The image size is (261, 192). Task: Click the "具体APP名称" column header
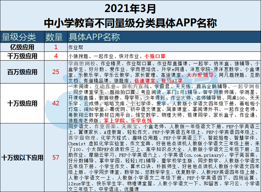(94, 37)
